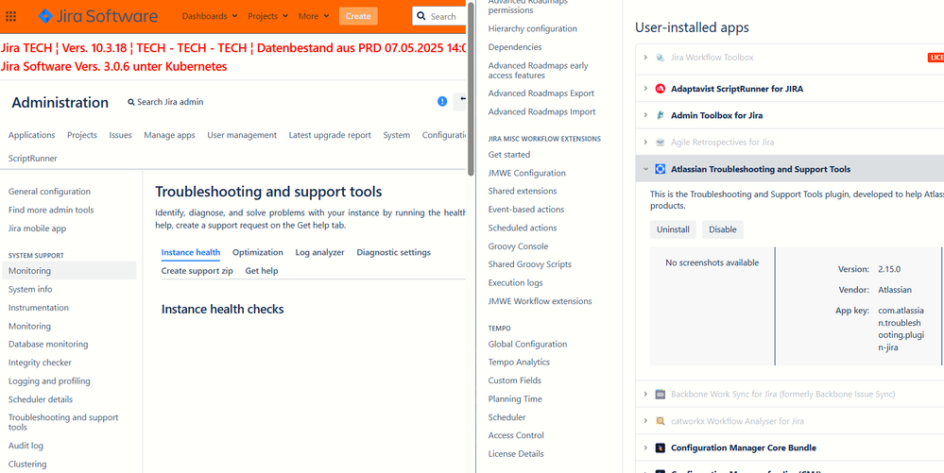Image resolution: width=944 pixels, height=473 pixels.
Task: Click the blue info notification icon
Action: click(x=442, y=102)
